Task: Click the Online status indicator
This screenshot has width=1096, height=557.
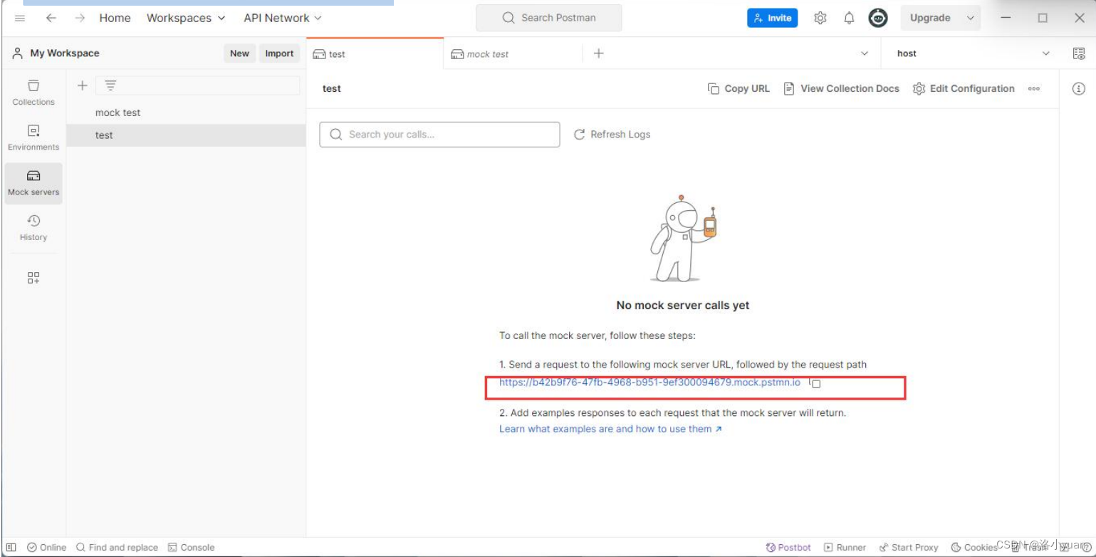Action: 47,547
